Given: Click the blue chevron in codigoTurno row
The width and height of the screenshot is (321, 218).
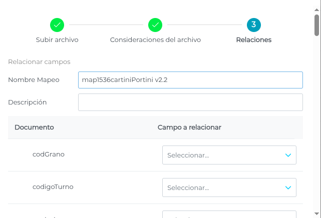Looking at the screenshot, I should (x=288, y=188).
